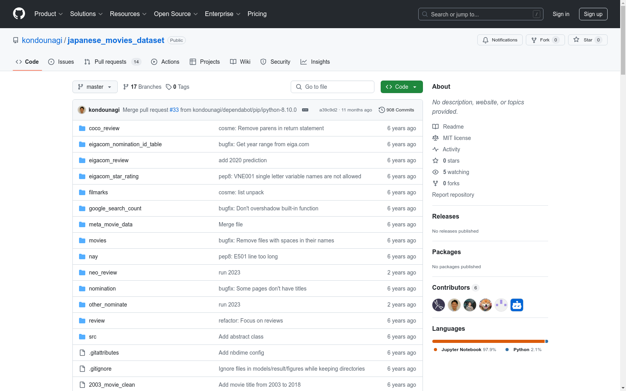Open the Contributors heading link

pyautogui.click(x=455, y=287)
